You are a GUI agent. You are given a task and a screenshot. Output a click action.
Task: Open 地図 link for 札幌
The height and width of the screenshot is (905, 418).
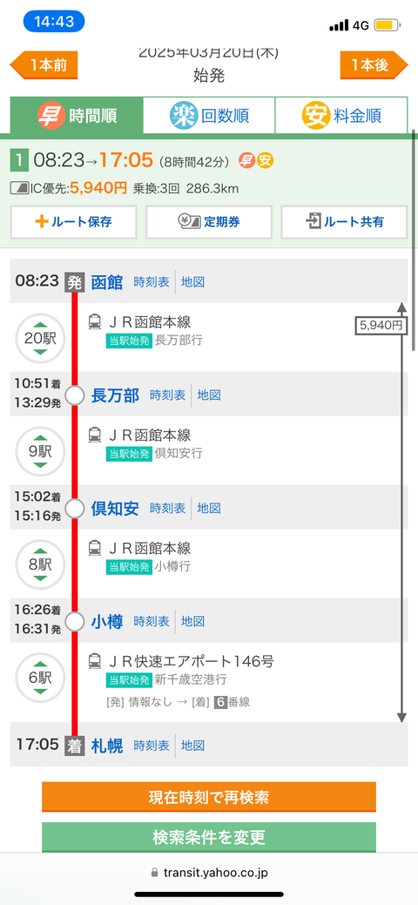(192, 745)
